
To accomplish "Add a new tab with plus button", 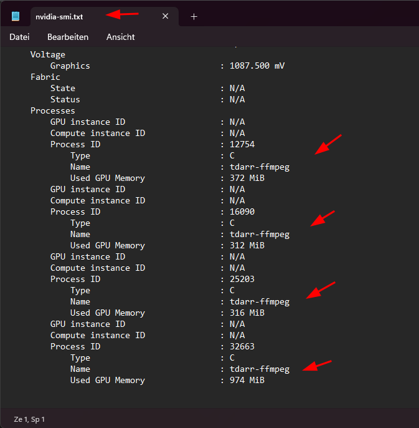I will point(194,17).
